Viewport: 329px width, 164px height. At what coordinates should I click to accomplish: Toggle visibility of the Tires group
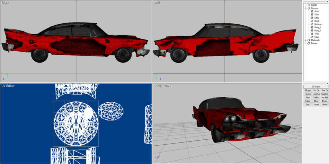pos(312,34)
